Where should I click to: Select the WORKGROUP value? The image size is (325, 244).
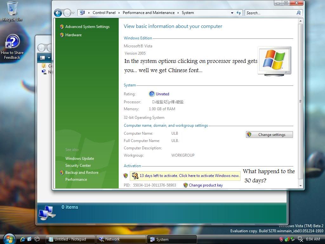(183, 155)
